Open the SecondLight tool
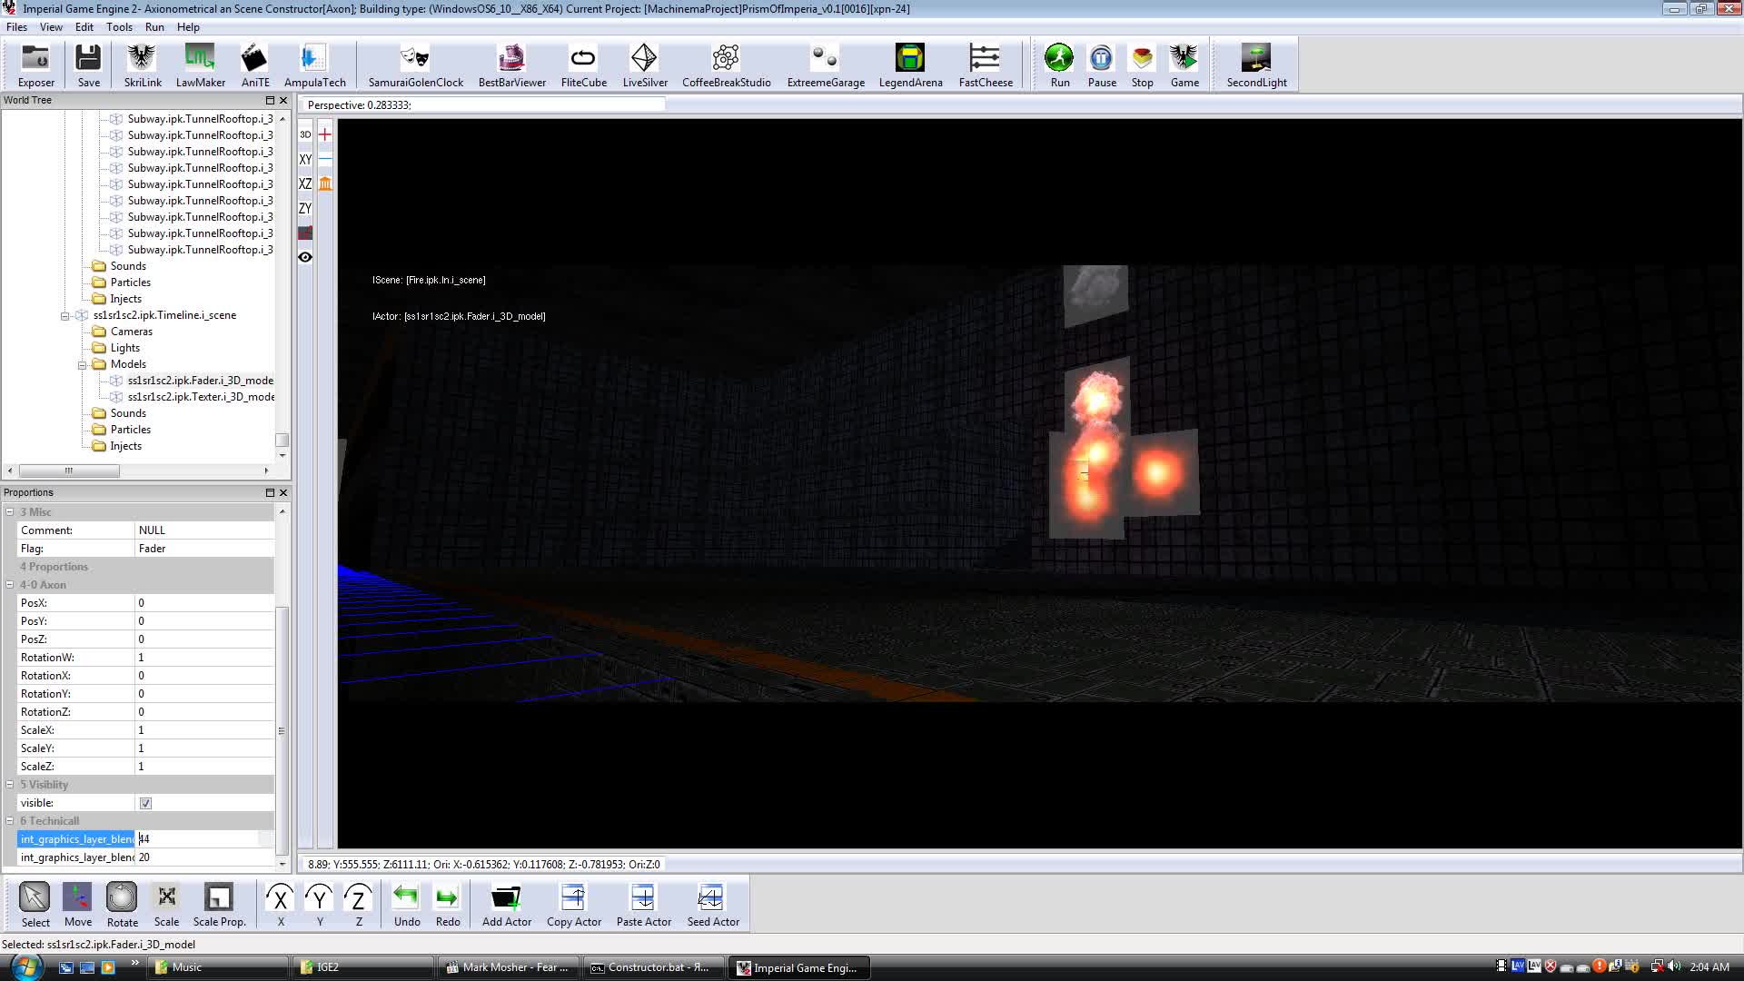Image resolution: width=1744 pixels, height=981 pixels. 1256,65
